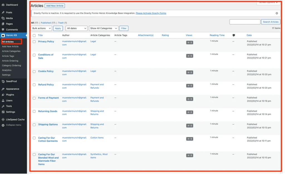
Task: Click the Pages icon in sidebar
Action: click(3, 24)
